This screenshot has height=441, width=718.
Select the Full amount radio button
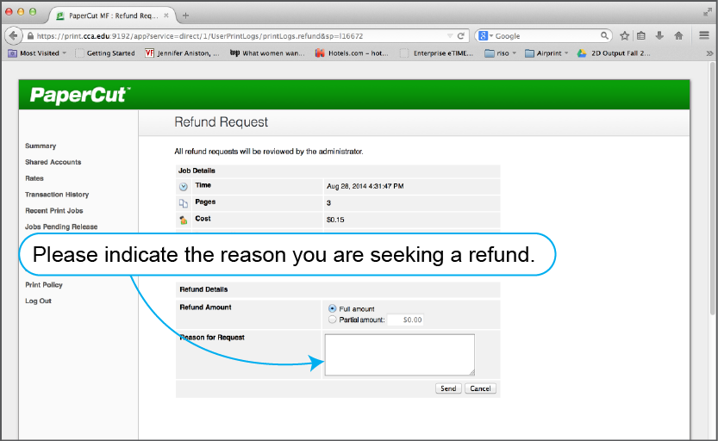pyautogui.click(x=333, y=309)
